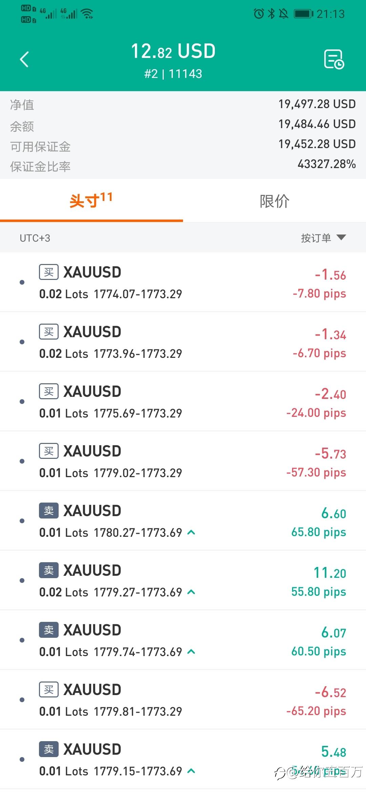Open position with -24.00 pips loss
Screen dimensions: 366x793
tap(183, 402)
